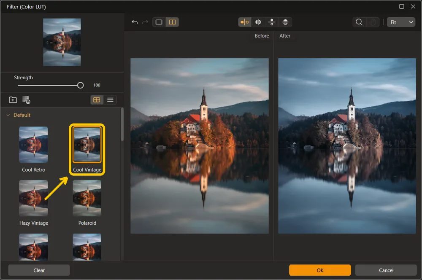Viewport: 422px width, 280px height.
Task: Activate the hand pan tool
Action: coord(373,22)
